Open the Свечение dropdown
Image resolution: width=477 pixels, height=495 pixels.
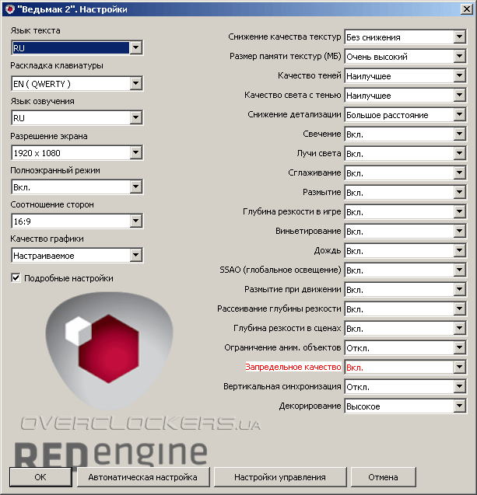coord(405,134)
